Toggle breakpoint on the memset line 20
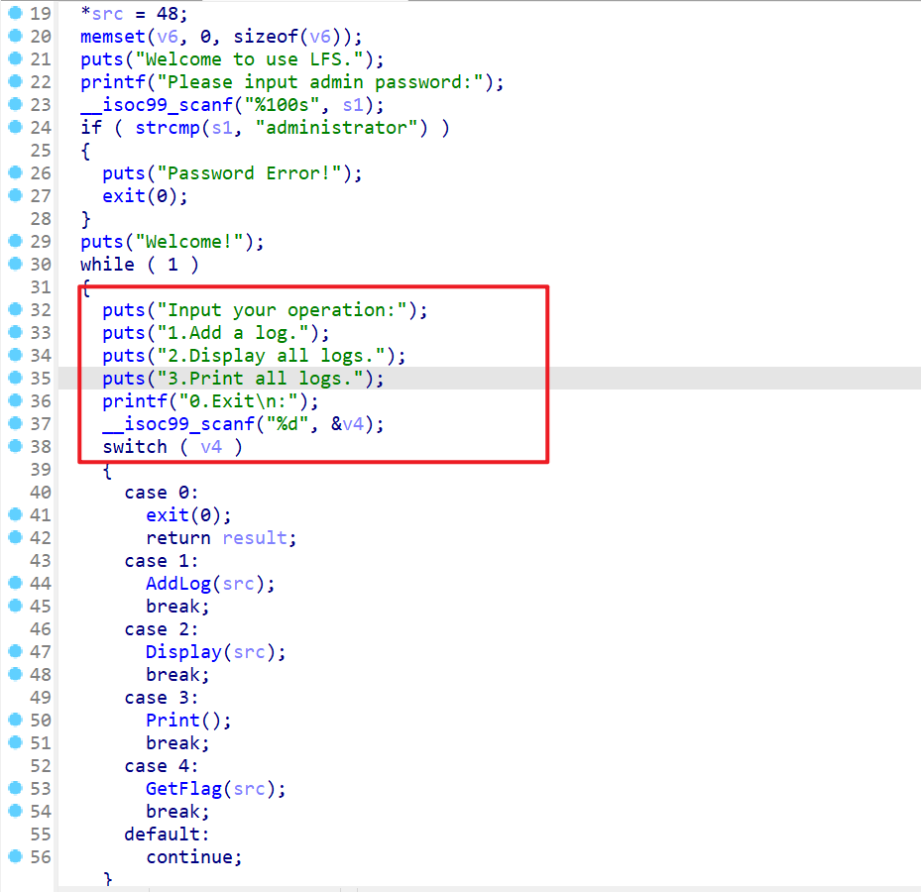 coord(14,36)
